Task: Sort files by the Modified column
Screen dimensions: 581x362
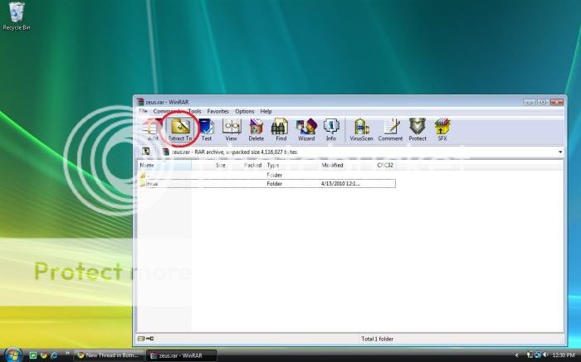Action: point(333,166)
